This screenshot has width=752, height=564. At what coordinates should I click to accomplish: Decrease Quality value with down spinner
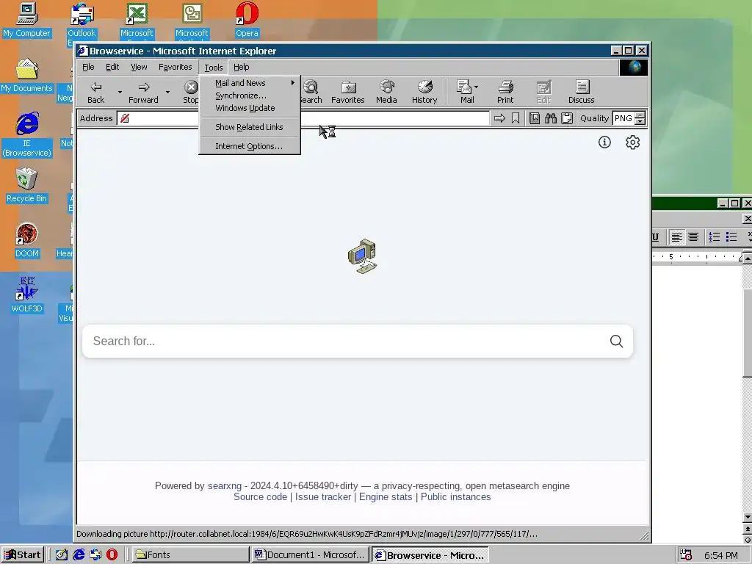pyautogui.click(x=640, y=121)
